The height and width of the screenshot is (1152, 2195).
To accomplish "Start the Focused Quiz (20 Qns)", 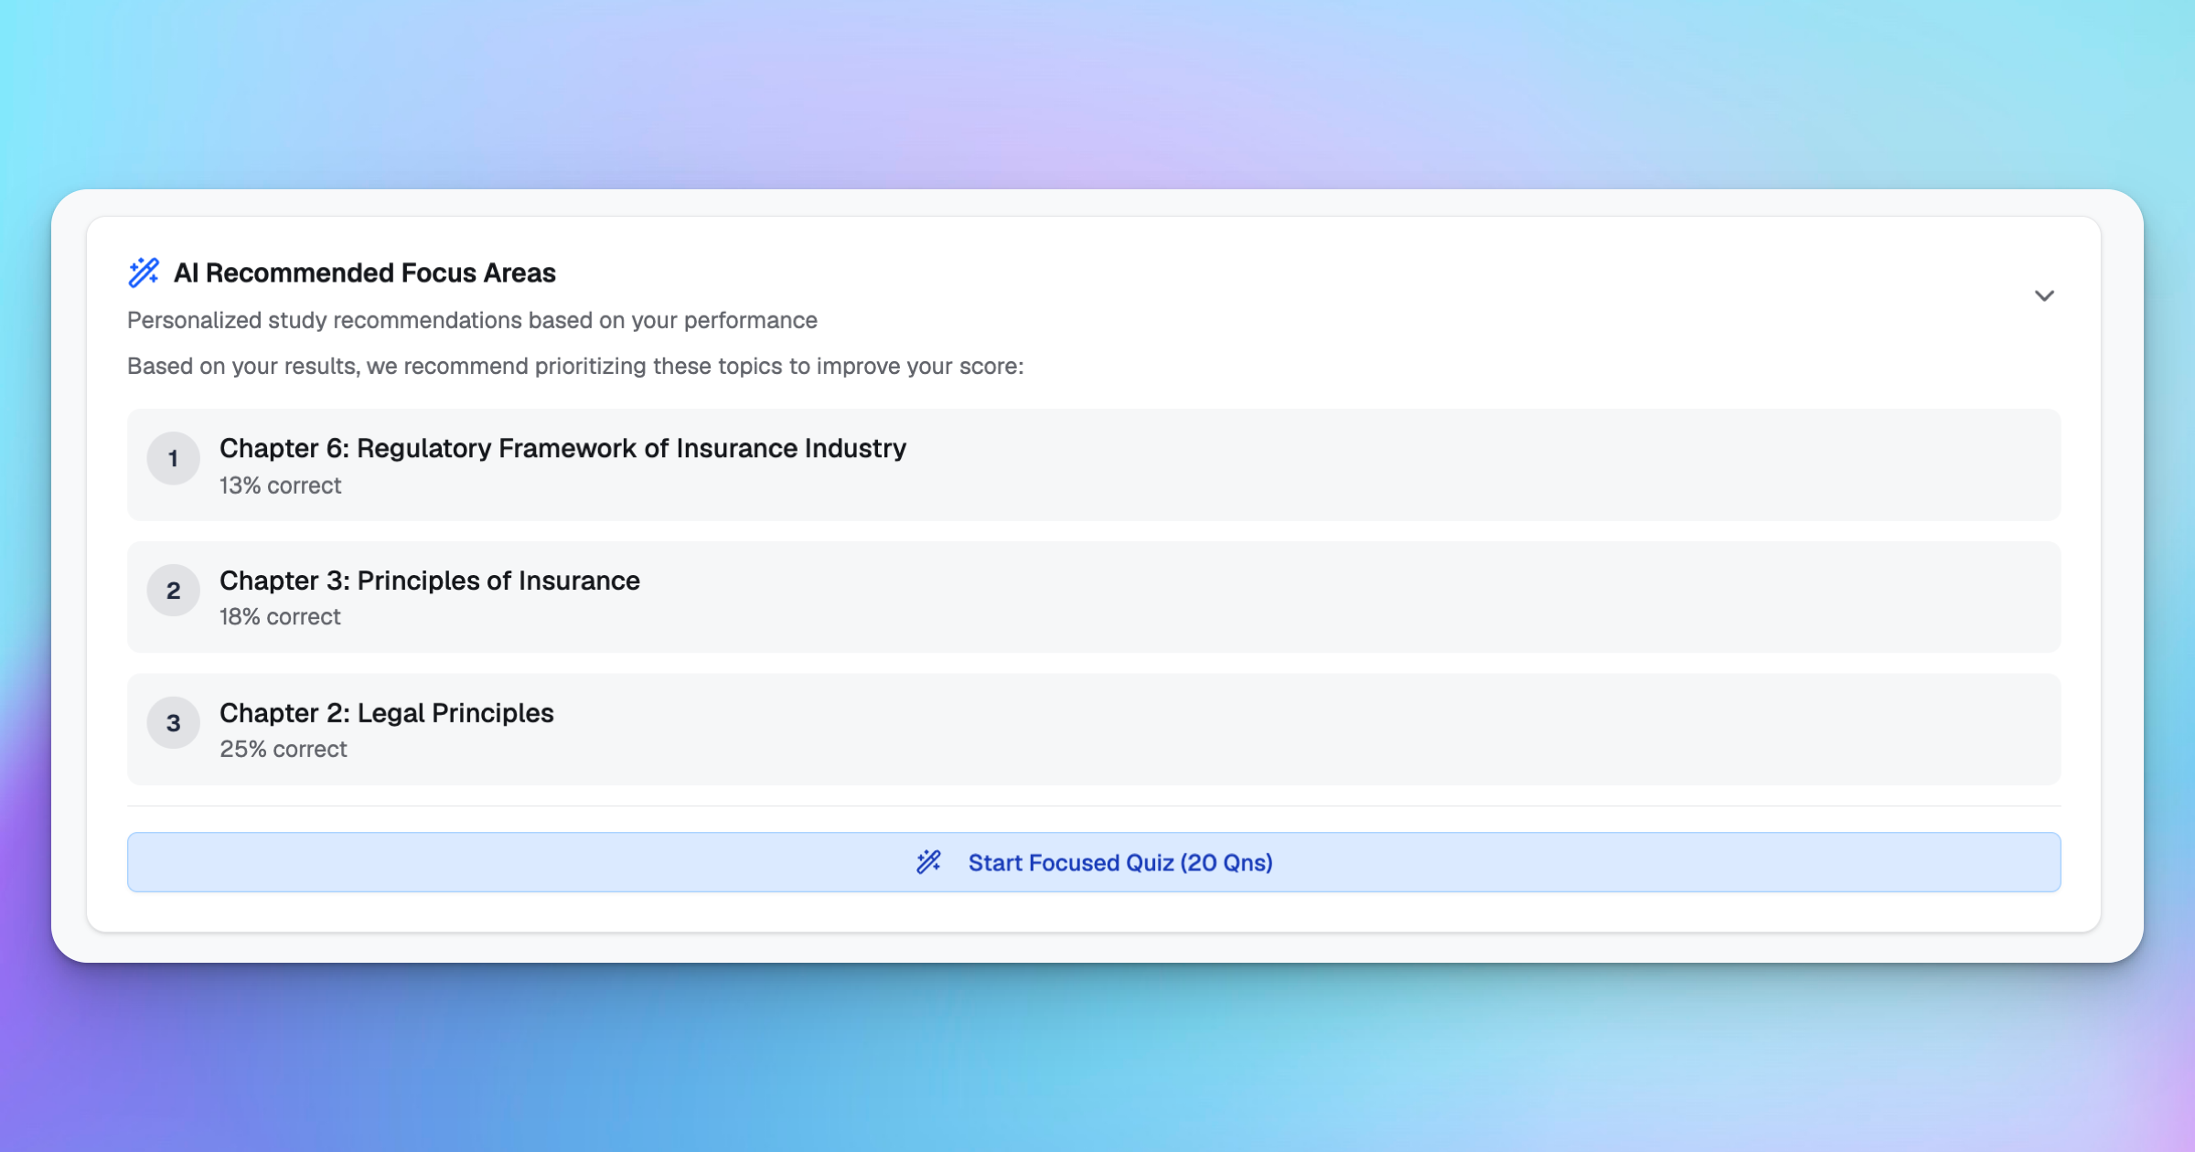I will 1119,862.
